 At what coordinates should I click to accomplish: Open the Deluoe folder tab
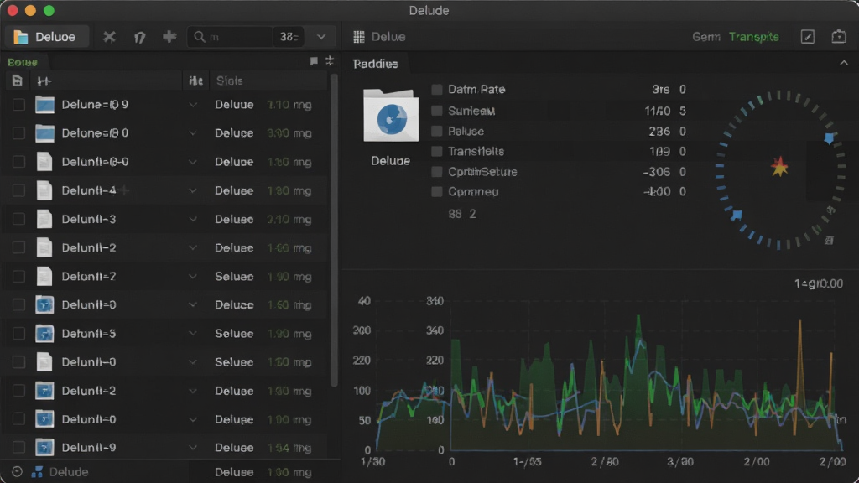(47, 37)
